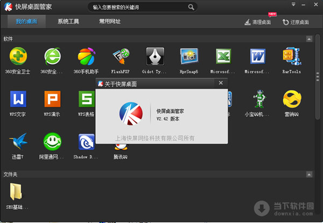Click the search magnifier icon
This screenshot has width=323, height=223.
click(x=191, y=7)
